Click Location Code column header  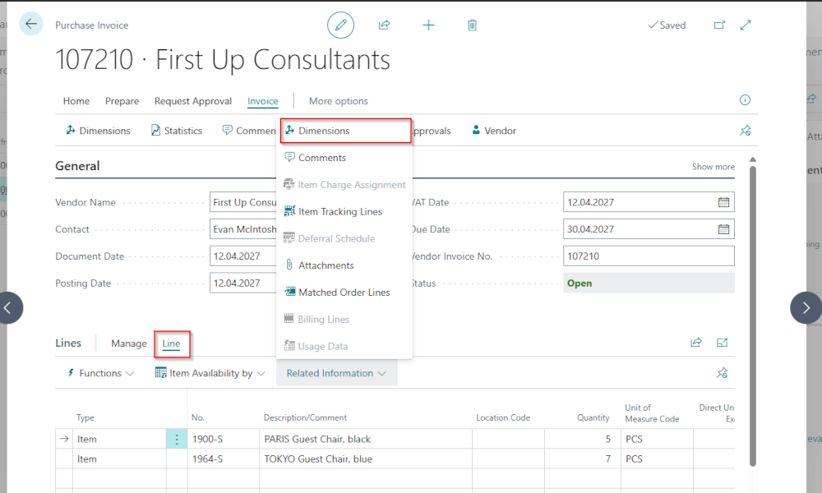(x=503, y=417)
